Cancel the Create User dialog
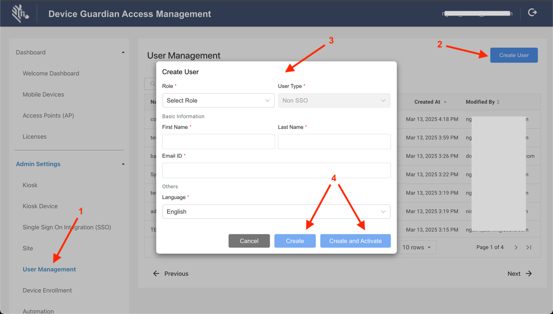Screen dimensions: 553x314 pos(249,241)
